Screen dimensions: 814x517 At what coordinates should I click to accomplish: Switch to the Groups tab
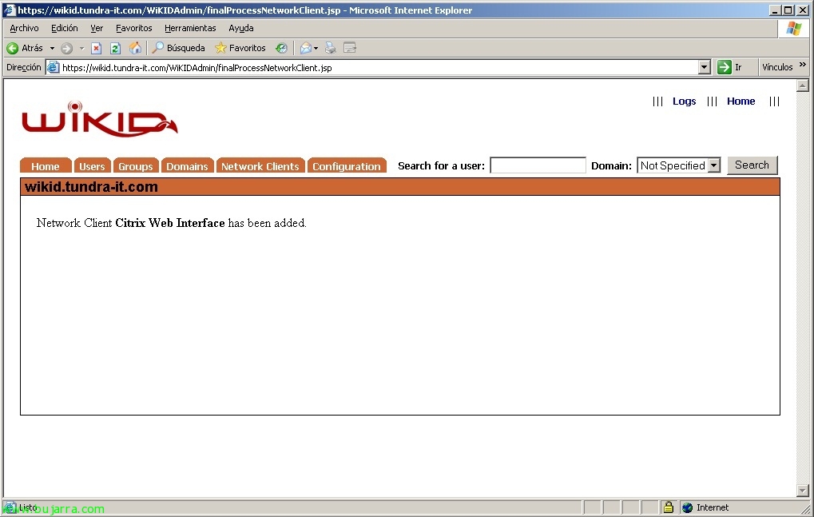(136, 165)
